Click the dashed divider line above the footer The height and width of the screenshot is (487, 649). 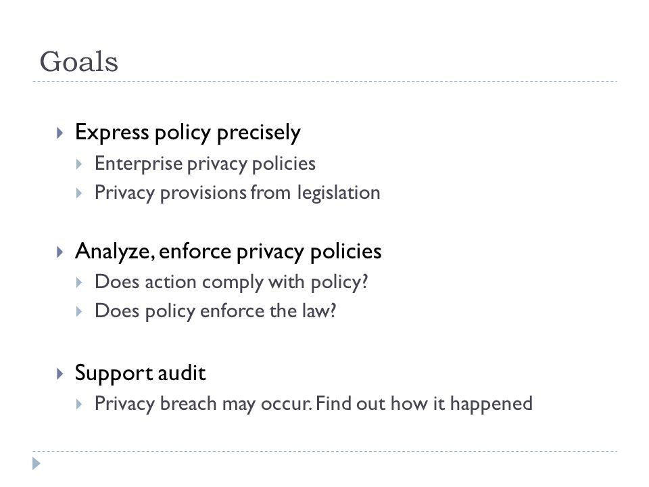[x=324, y=451]
